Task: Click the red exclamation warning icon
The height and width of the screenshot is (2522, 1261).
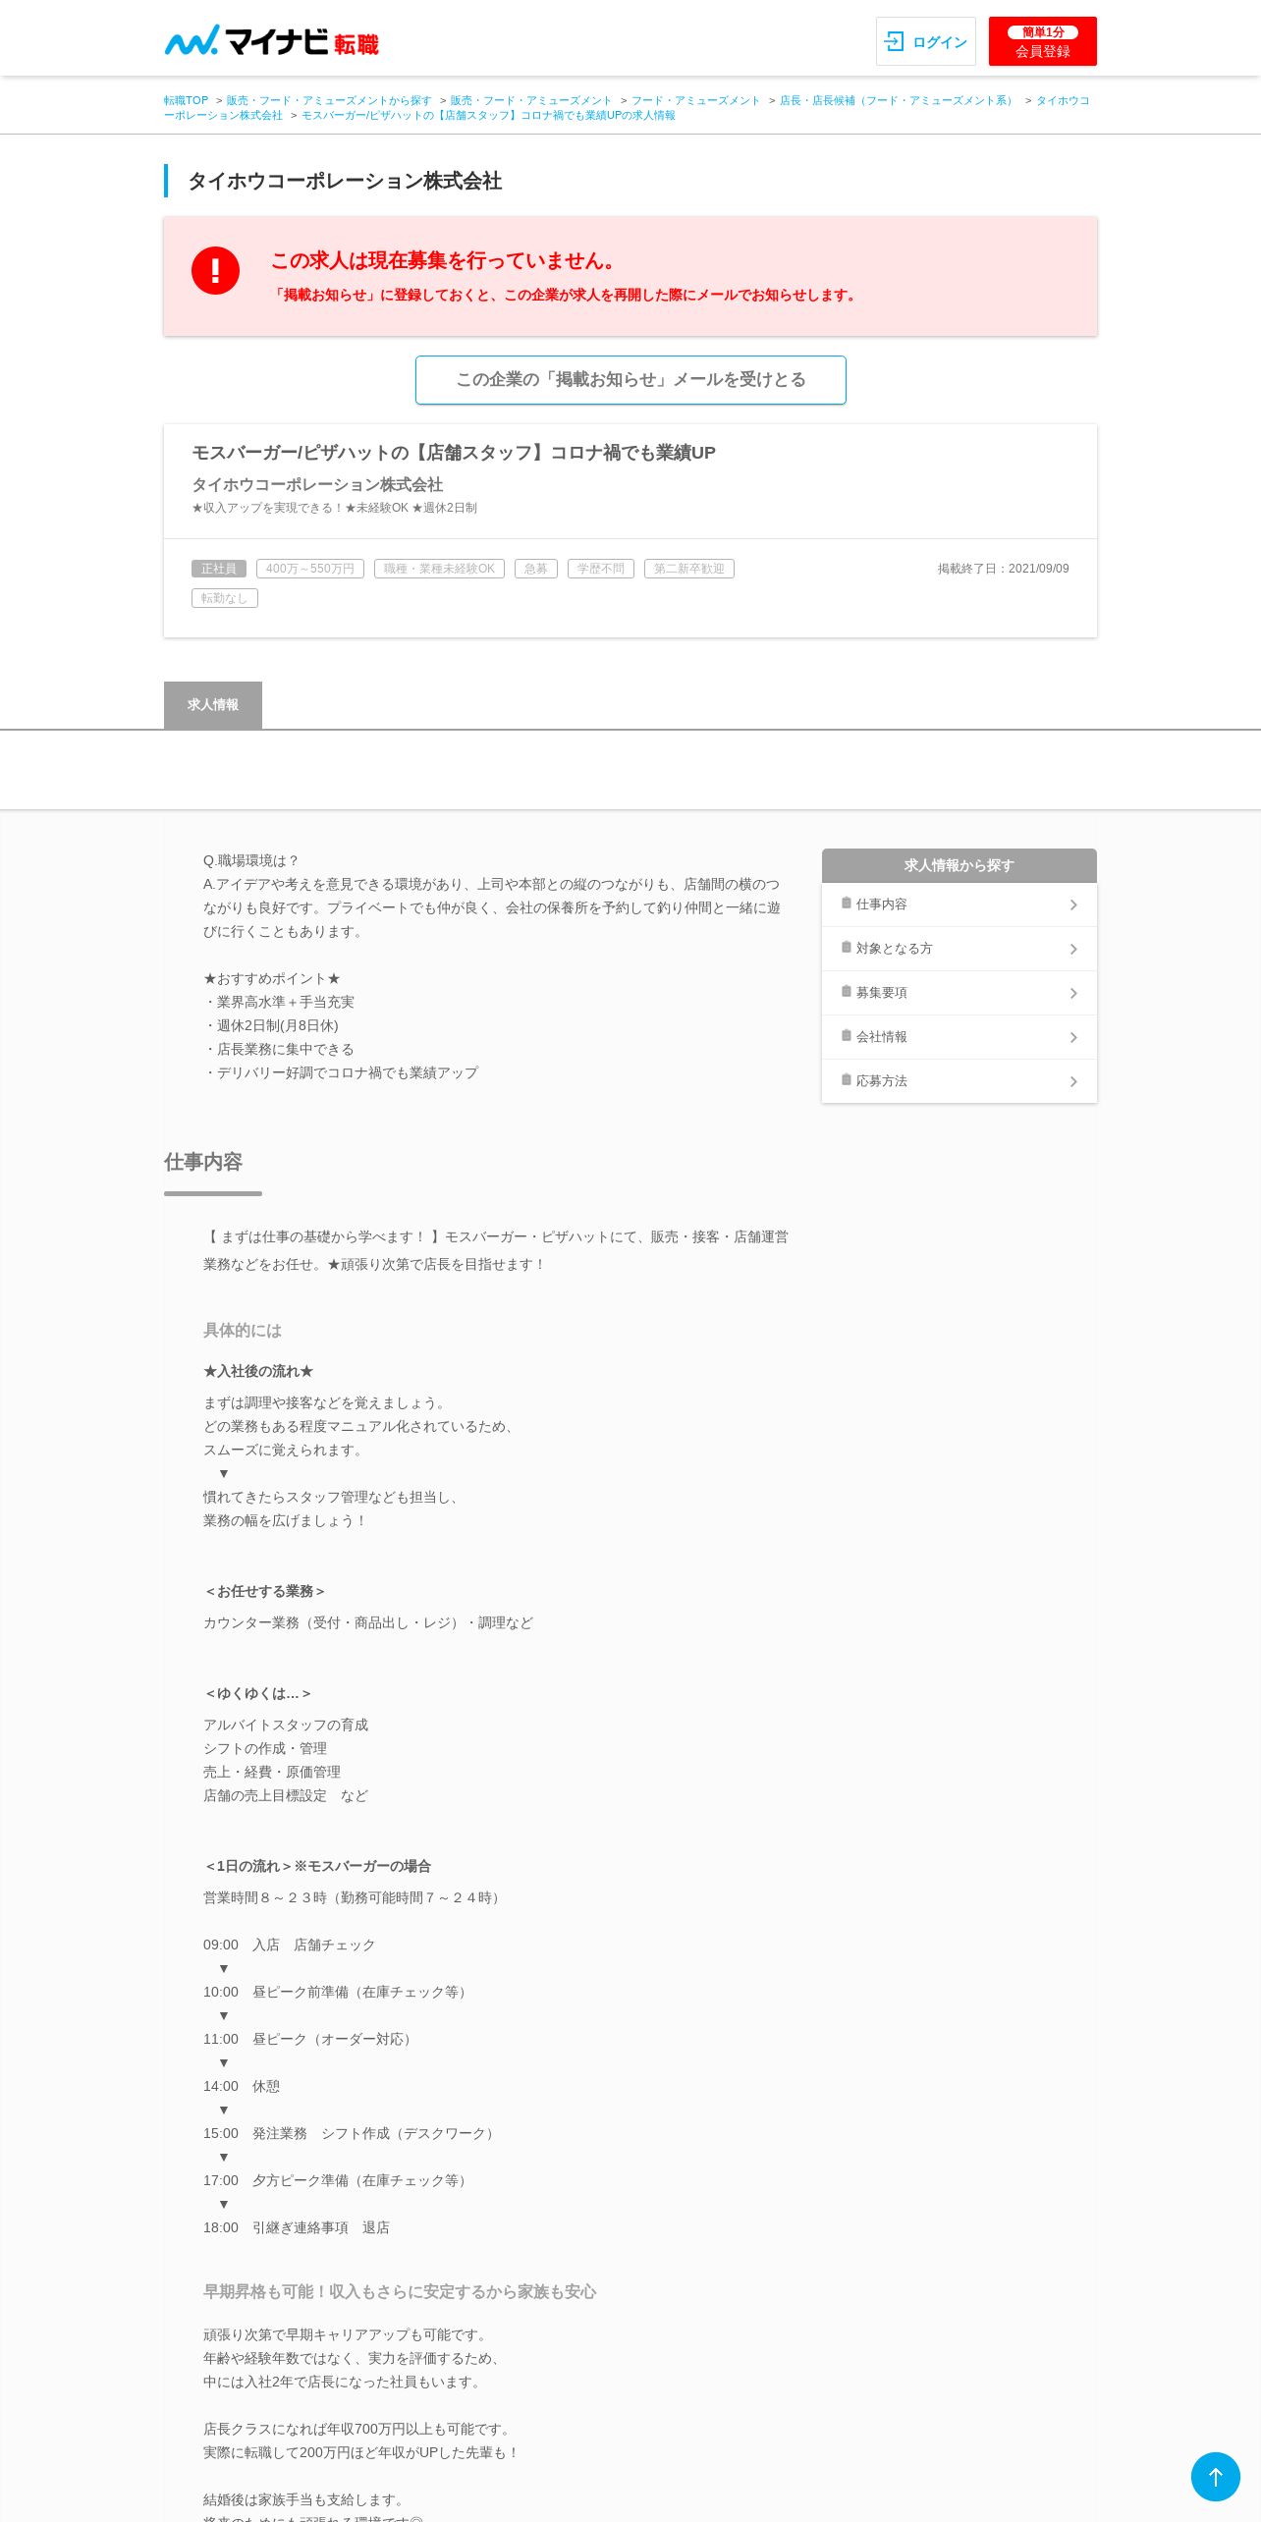Action: [215, 270]
